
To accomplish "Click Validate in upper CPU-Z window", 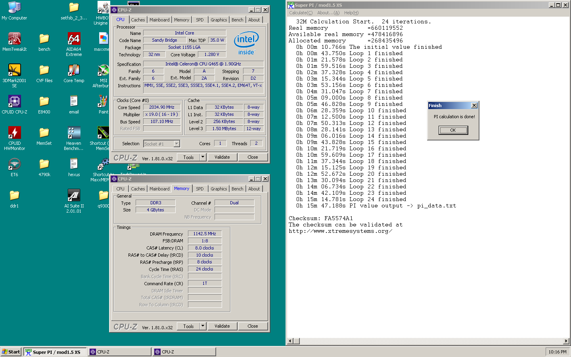I will tap(222, 157).
